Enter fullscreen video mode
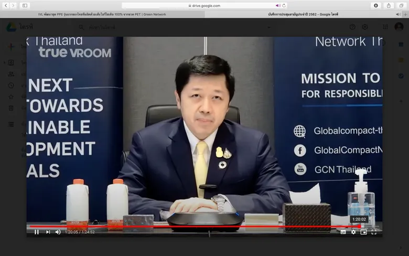Viewport: 409px width, 256px height. tap(374, 232)
